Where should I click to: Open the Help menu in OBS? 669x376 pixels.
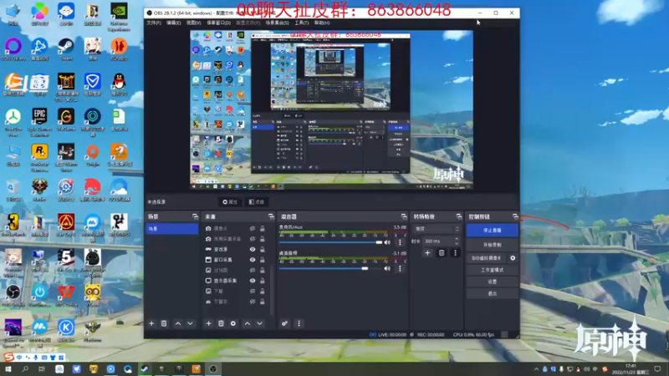click(322, 23)
